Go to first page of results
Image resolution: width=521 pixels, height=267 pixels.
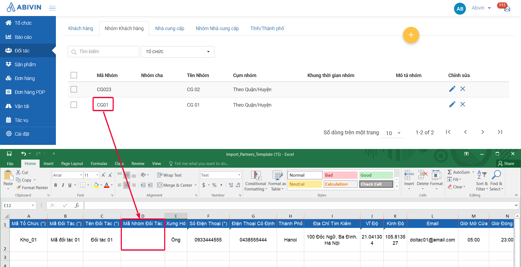tap(448, 132)
